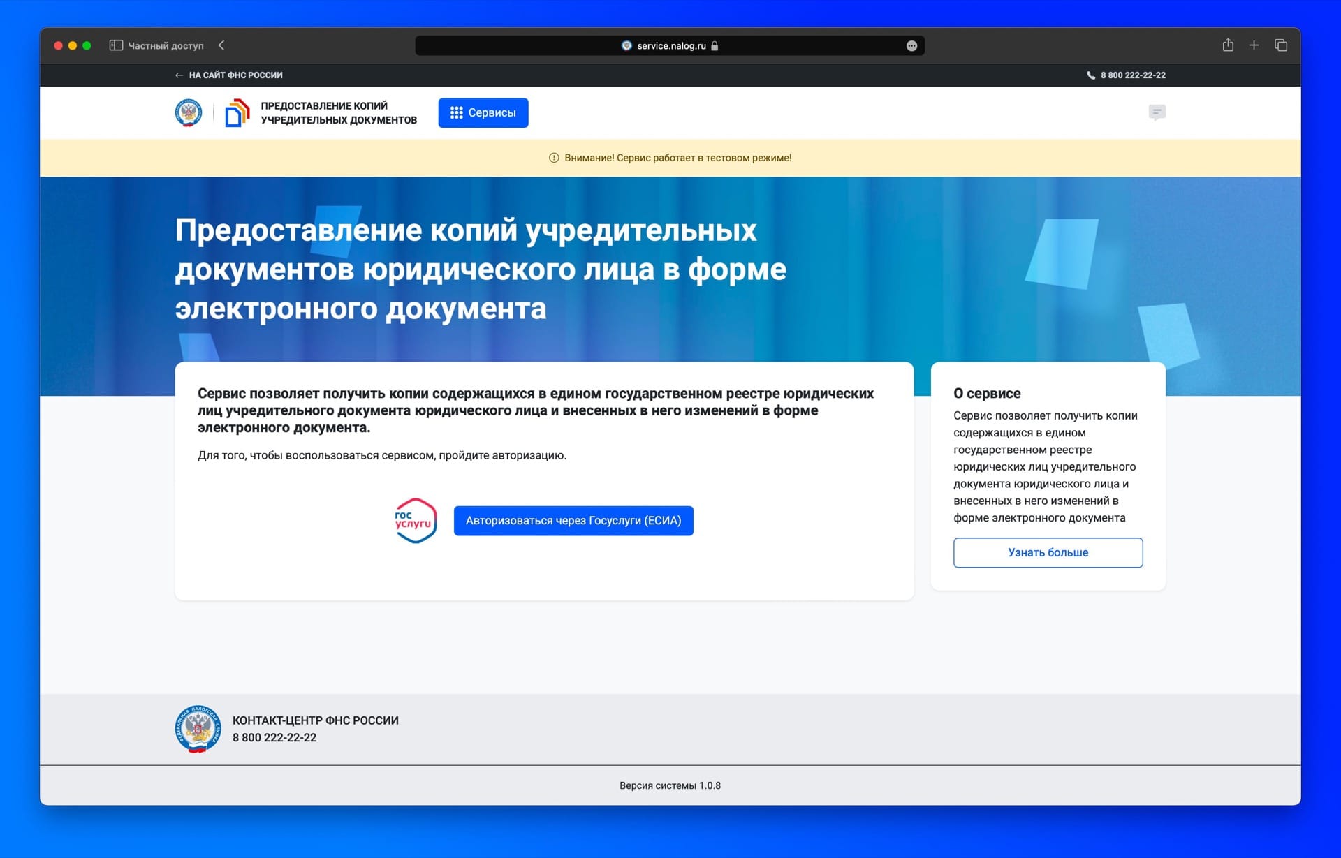Close the Safari window with red button
The width and height of the screenshot is (1341, 858).
coord(58,46)
